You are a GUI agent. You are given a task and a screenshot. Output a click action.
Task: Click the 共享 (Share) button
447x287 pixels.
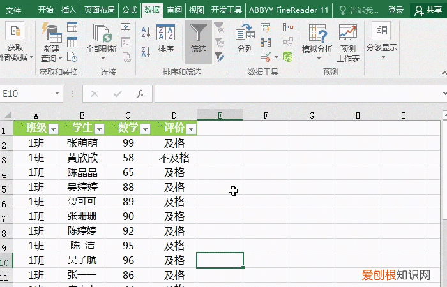(428, 10)
